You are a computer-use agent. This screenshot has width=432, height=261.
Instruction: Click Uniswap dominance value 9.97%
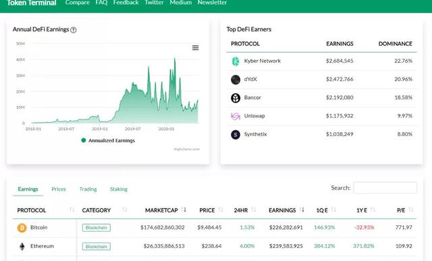pyautogui.click(x=405, y=116)
